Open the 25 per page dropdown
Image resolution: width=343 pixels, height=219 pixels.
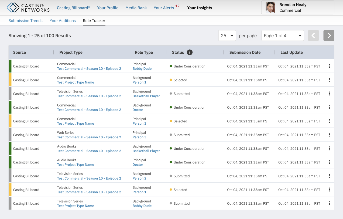[227, 36]
